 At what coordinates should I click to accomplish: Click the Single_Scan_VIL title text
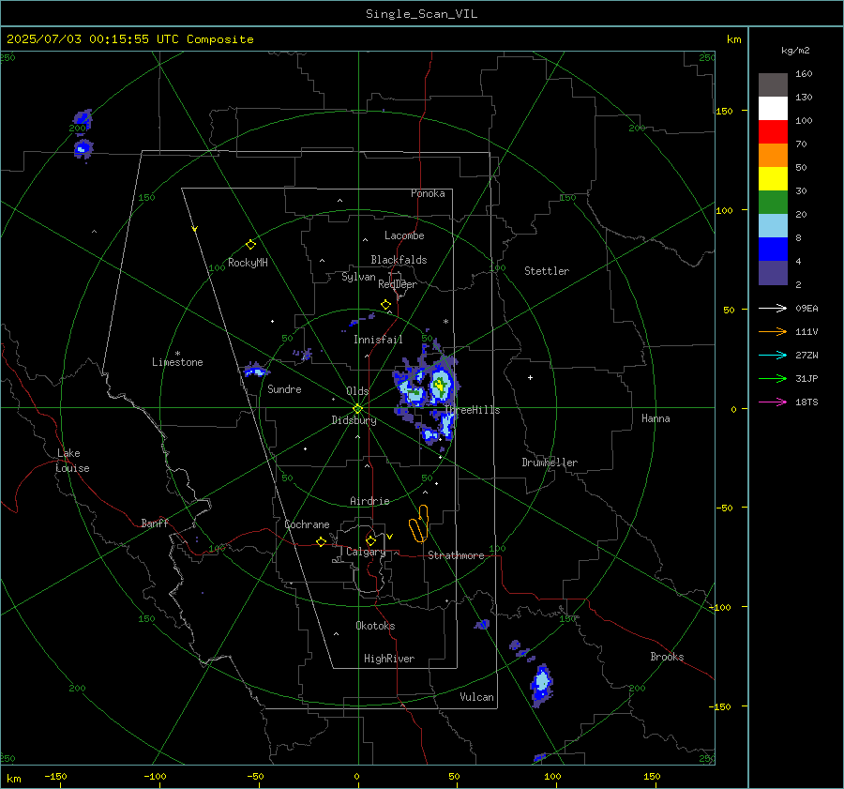(421, 14)
